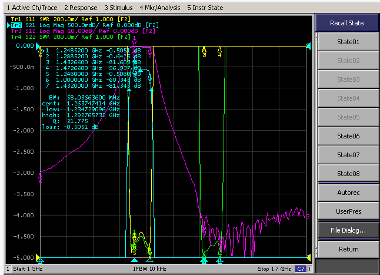380x275 pixels.
Task: Click the BW 58.03663600 MHz readout
Action: (x=84, y=98)
